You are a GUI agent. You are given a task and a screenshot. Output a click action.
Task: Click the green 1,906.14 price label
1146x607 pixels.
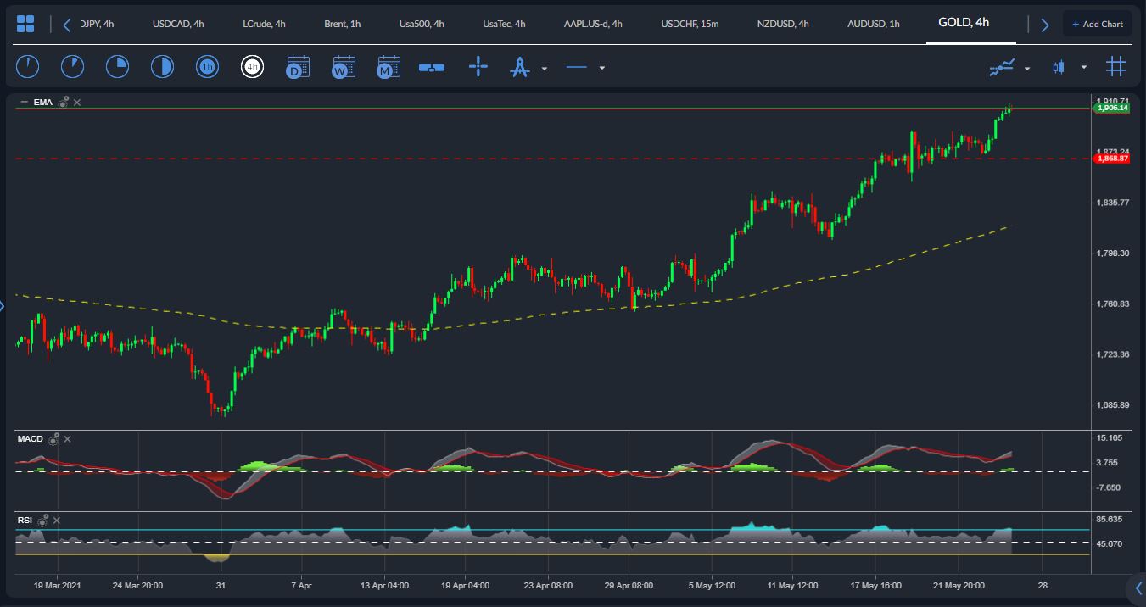point(1112,108)
